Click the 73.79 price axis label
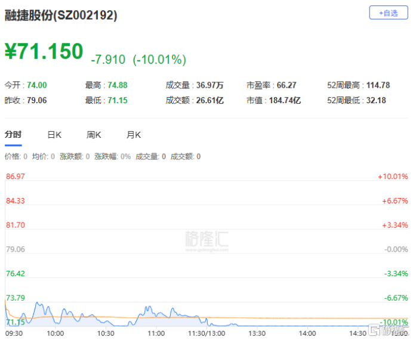Screen dimensions: 413x340 (x=16, y=298)
